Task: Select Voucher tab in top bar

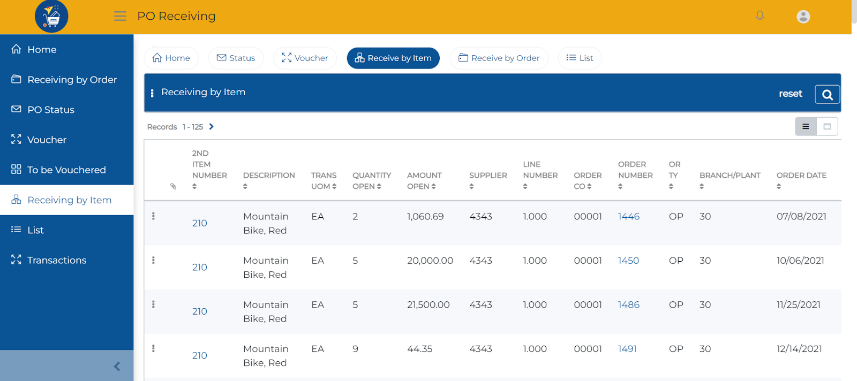Action: click(x=305, y=58)
